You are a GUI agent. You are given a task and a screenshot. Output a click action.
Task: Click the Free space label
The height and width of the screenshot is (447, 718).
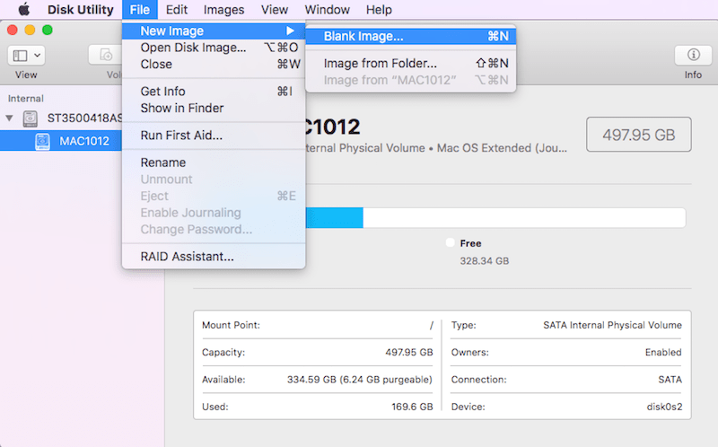[x=470, y=243]
